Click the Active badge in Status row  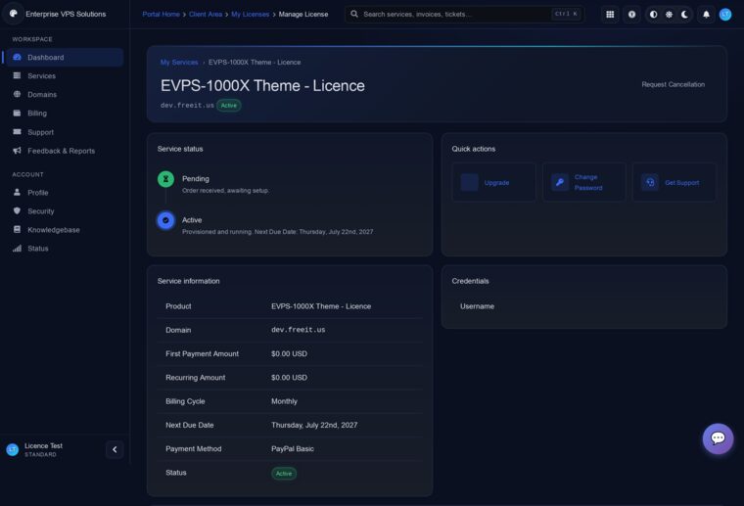[284, 474]
